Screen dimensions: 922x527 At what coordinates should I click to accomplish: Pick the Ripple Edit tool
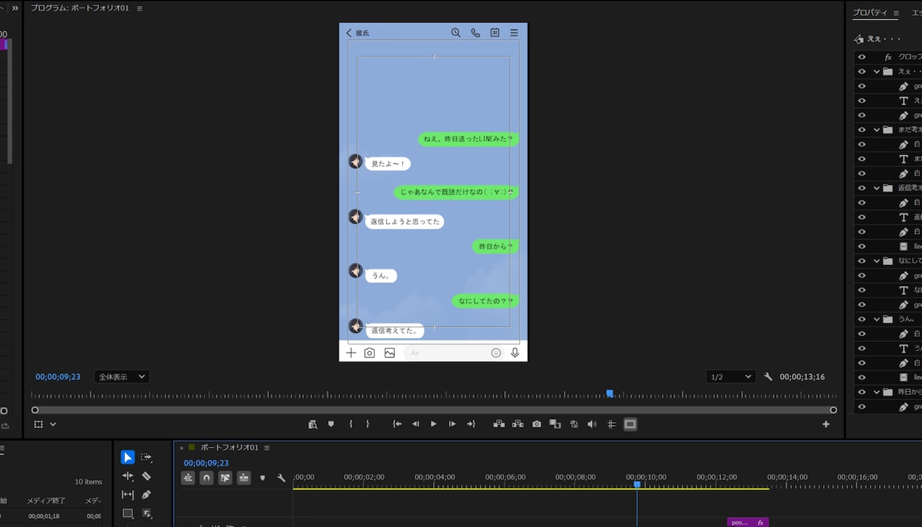click(x=128, y=476)
